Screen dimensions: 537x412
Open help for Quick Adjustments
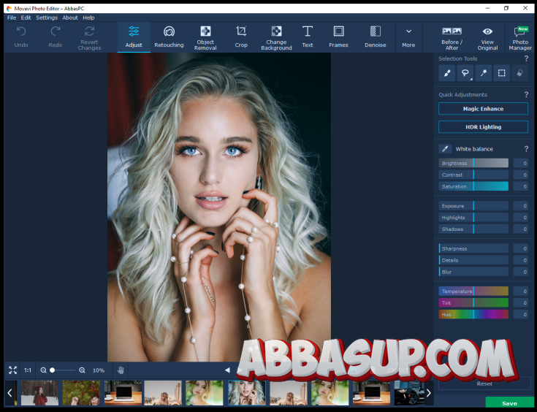tap(526, 94)
